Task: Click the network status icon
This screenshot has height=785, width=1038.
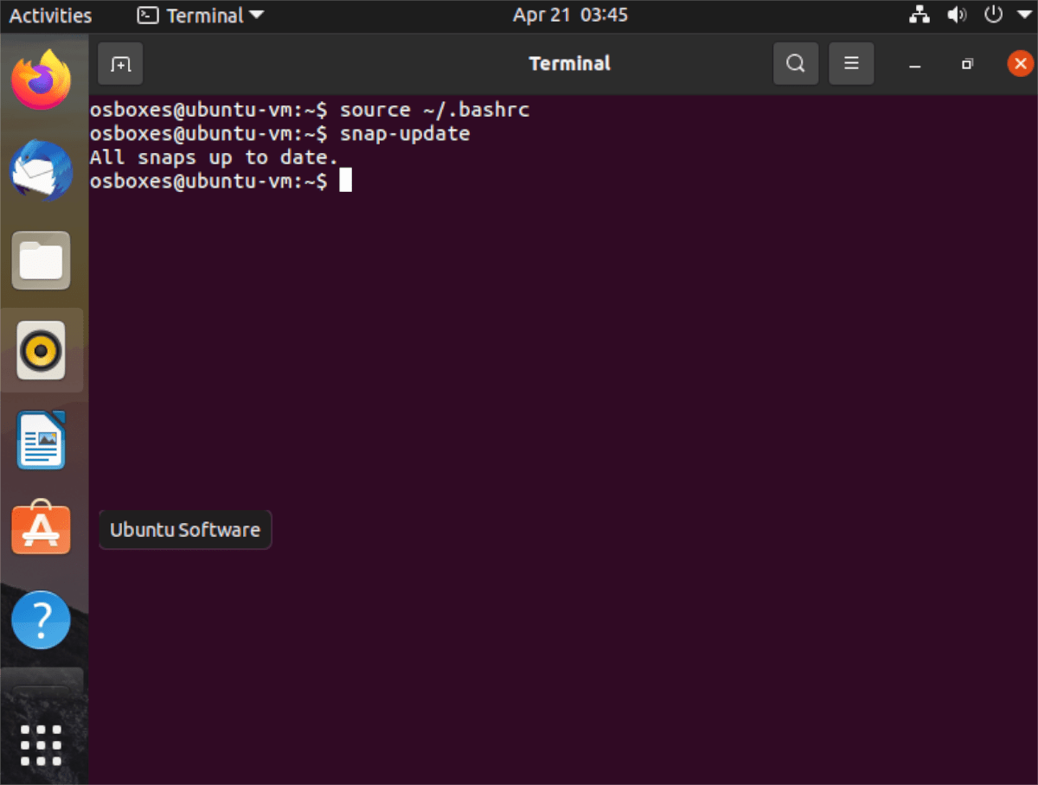Action: [919, 15]
